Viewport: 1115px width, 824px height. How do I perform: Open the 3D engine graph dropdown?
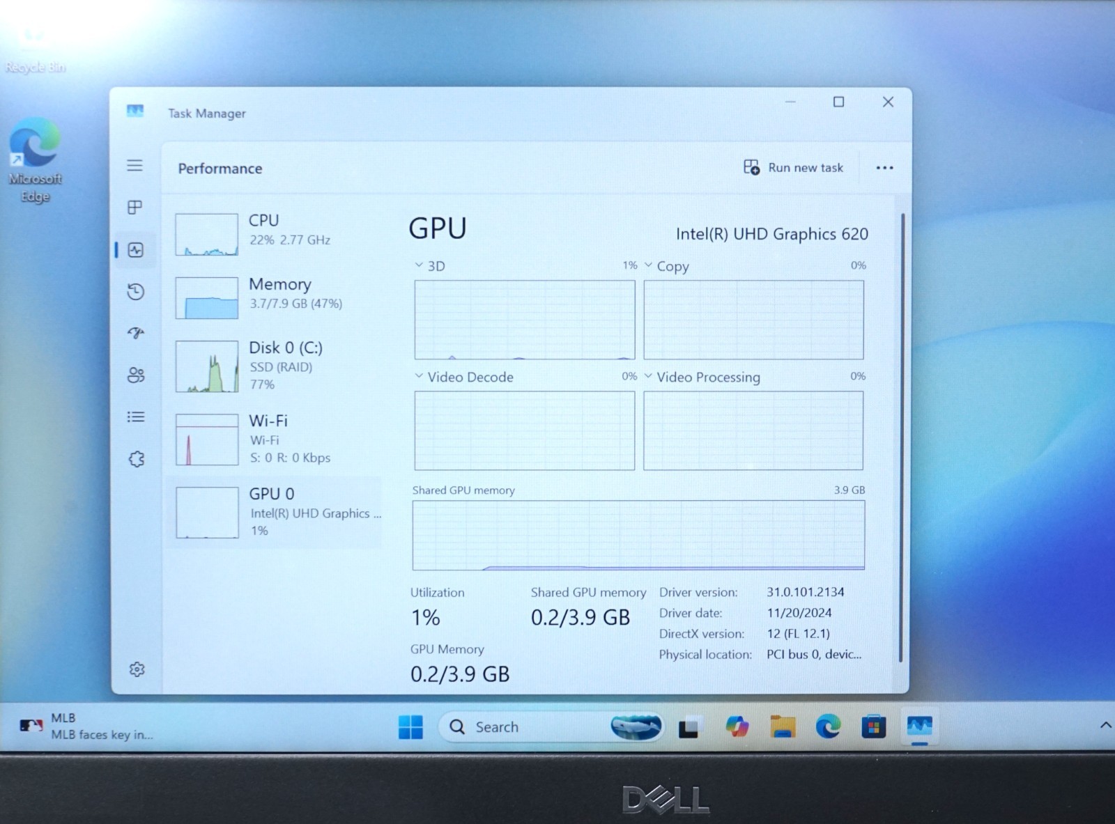click(430, 266)
